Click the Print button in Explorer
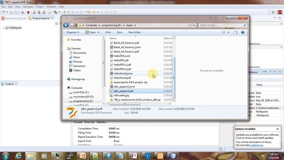Screen dimensions: 284x160 click(108, 32)
